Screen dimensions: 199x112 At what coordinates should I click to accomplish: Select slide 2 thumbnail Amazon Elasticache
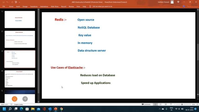click(x=20, y=39)
